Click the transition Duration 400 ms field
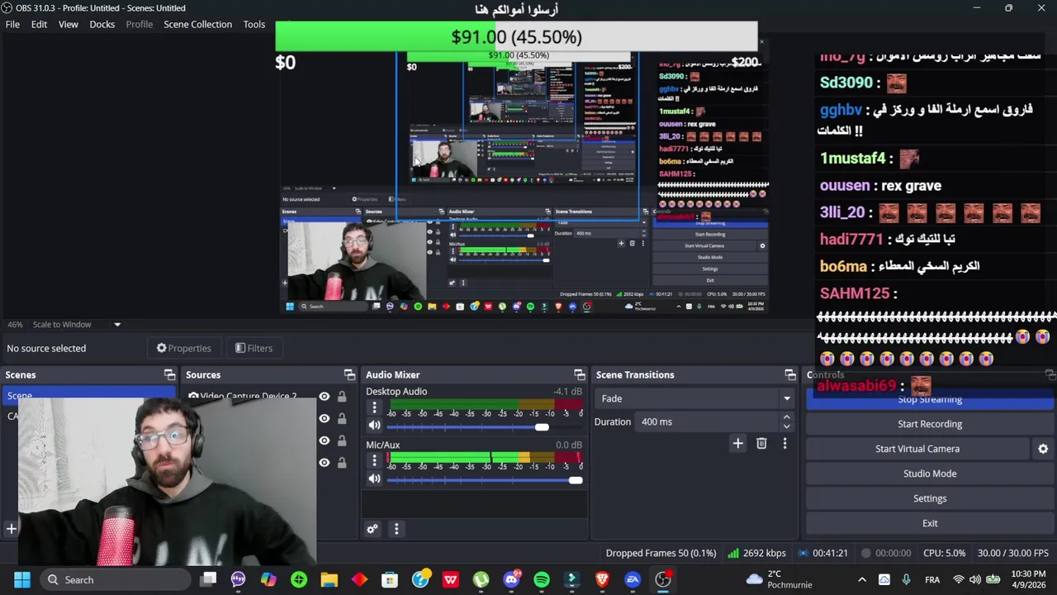The width and height of the screenshot is (1057, 595). coord(708,421)
